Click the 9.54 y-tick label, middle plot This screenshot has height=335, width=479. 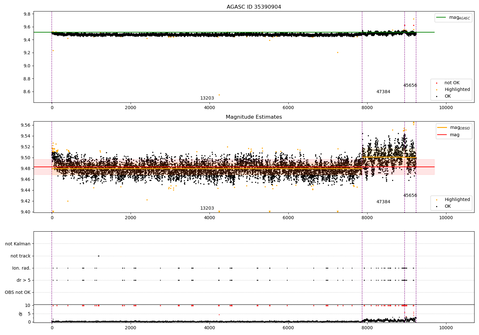[x=26, y=136]
